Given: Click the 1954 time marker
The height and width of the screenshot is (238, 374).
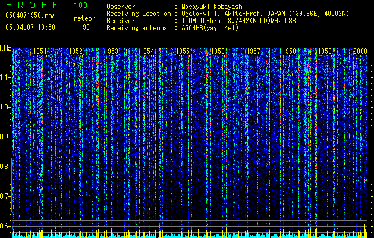Looking at the screenshot, I should [147, 51].
